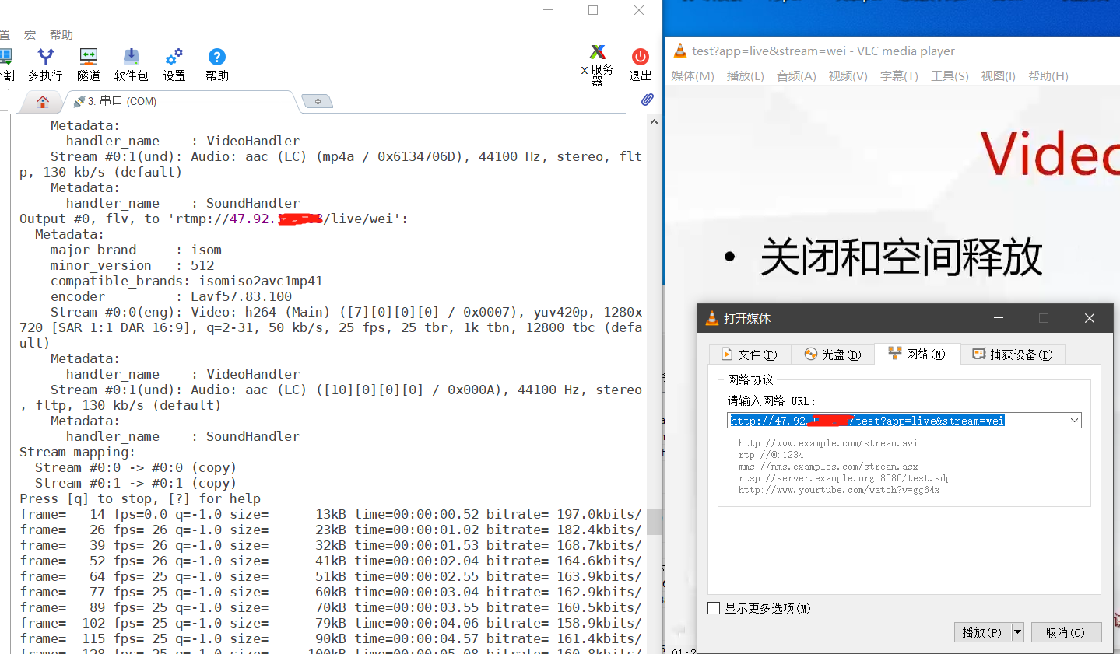Go to the Home tab icon
The image size is (1120, 654).
43,101
